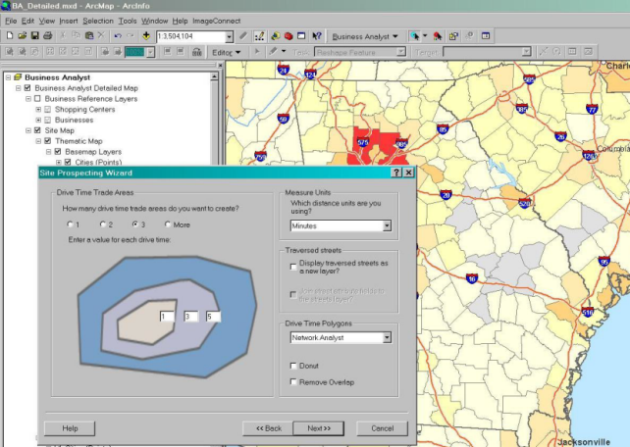Show the Command Line window icon
The width and height of the screenshot is (630, 447).
301,36
